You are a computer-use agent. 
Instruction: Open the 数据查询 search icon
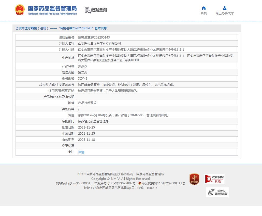coord(88,10)
